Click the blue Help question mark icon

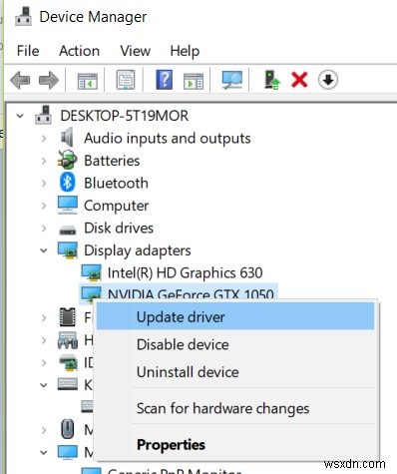point(165,80)
